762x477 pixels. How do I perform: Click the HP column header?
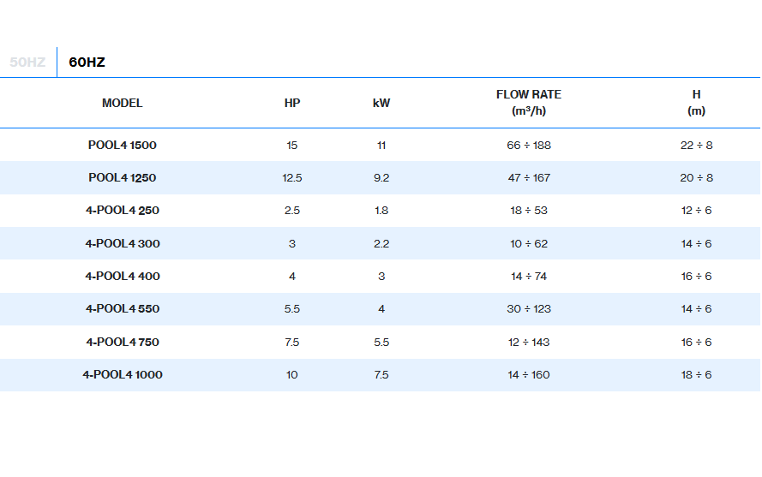[292, 104]
